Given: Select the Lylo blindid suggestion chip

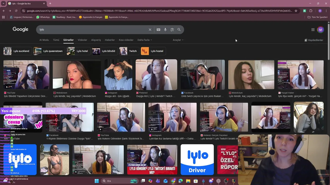Looking at the screenshot, I should coord(105,51).
